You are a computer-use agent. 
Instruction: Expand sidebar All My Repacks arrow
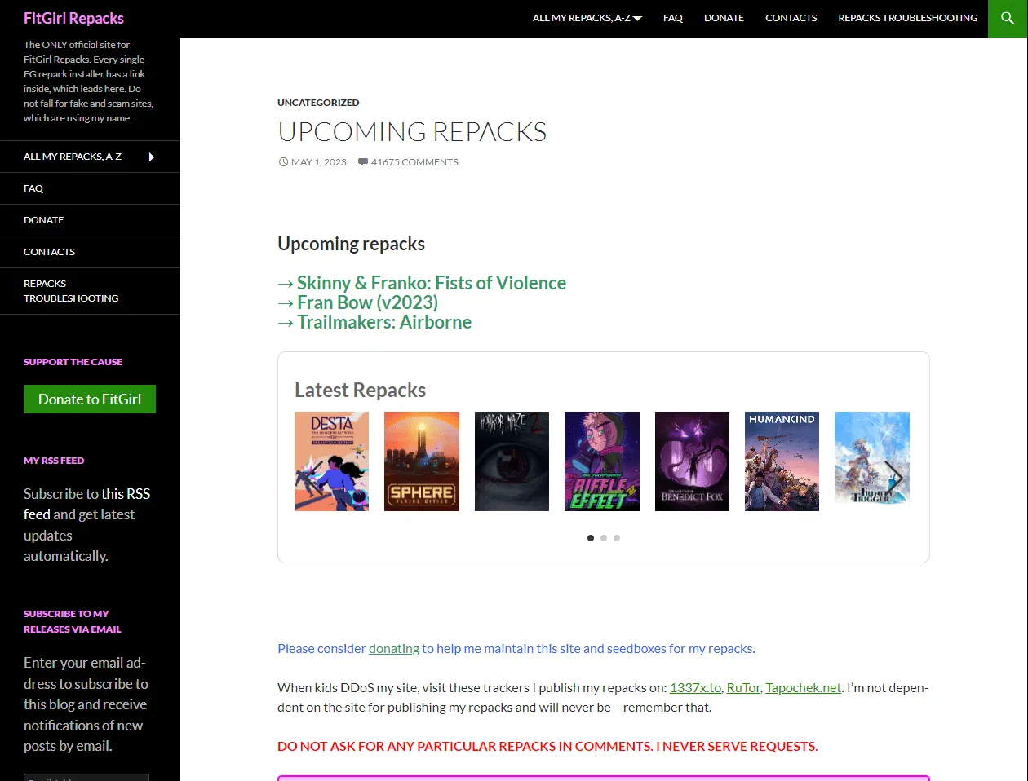click(x=151, y=157)
